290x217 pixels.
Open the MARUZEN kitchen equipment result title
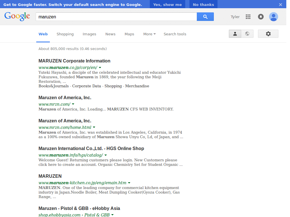point(50,176)
